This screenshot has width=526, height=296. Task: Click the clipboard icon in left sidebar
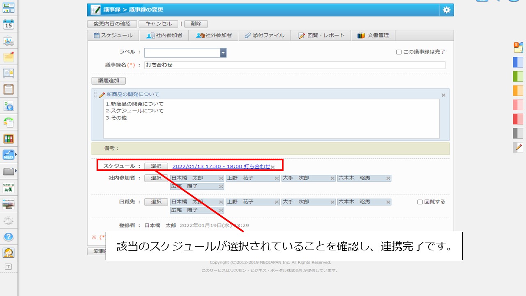[9, 89]
